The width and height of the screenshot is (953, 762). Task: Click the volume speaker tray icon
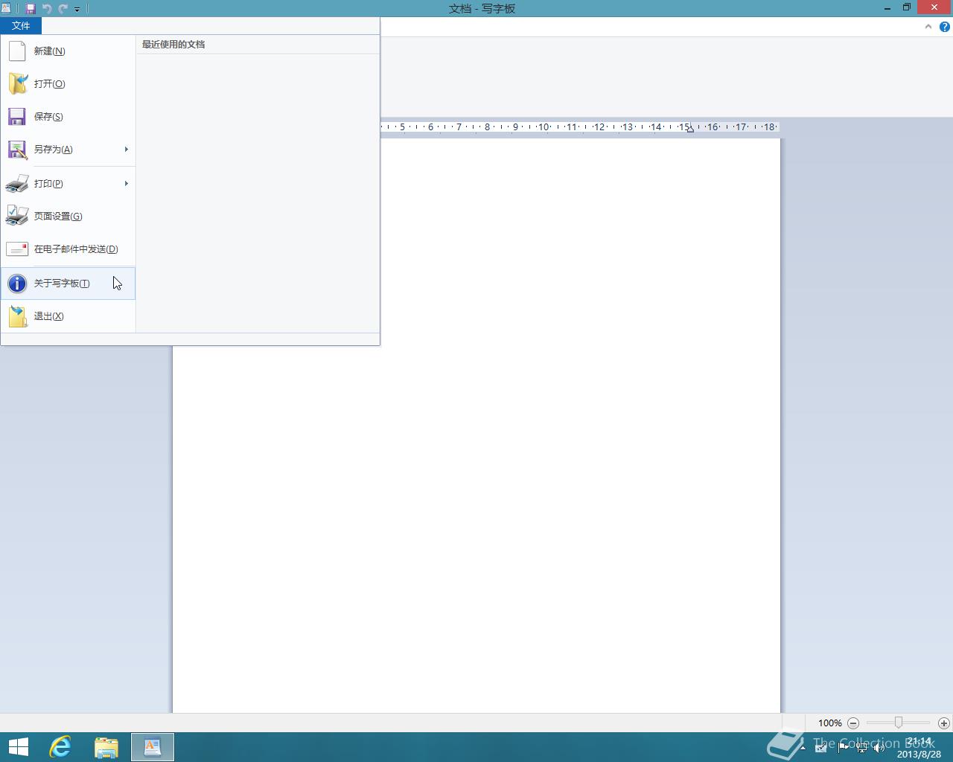879,747
